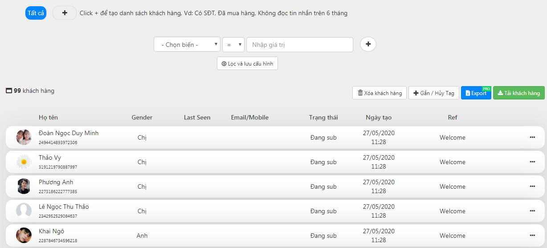This screenshot has width=547, height=248.
Task: Click Đoàn Ngọc Duy Minh's avatar
Action: click(24, 137)
